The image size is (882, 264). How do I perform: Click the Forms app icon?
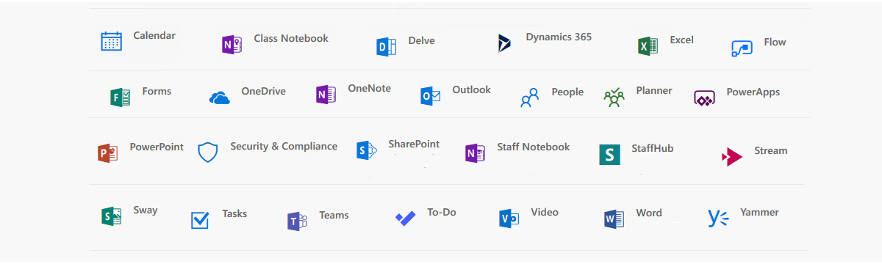[x=121, y=98]
